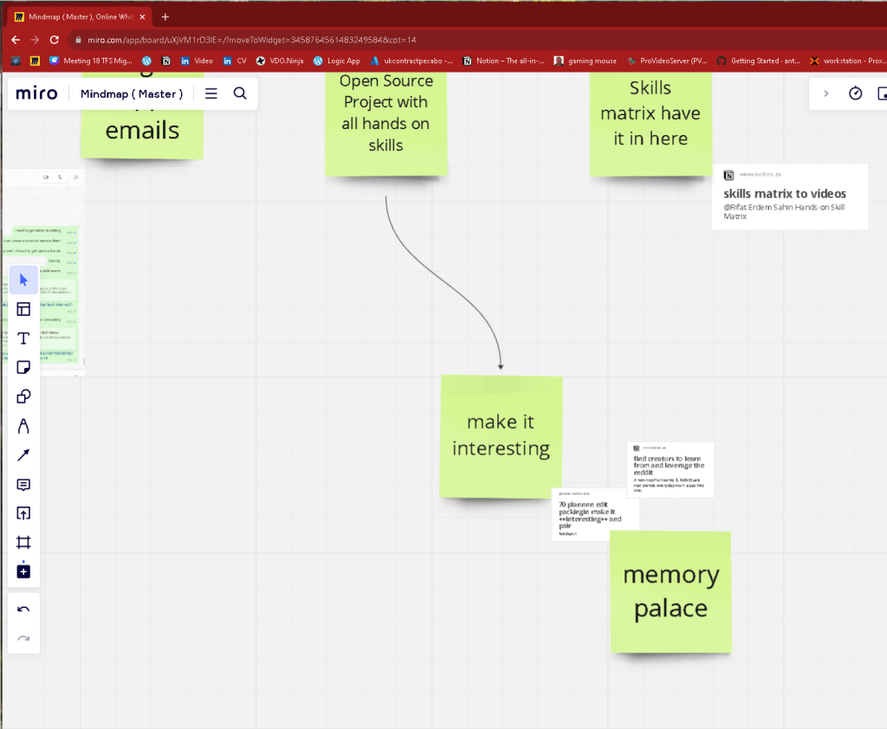The width and height of the screenshot is (887, 729).
Task: Open the board hamburger menu
Action: (211, 94)
